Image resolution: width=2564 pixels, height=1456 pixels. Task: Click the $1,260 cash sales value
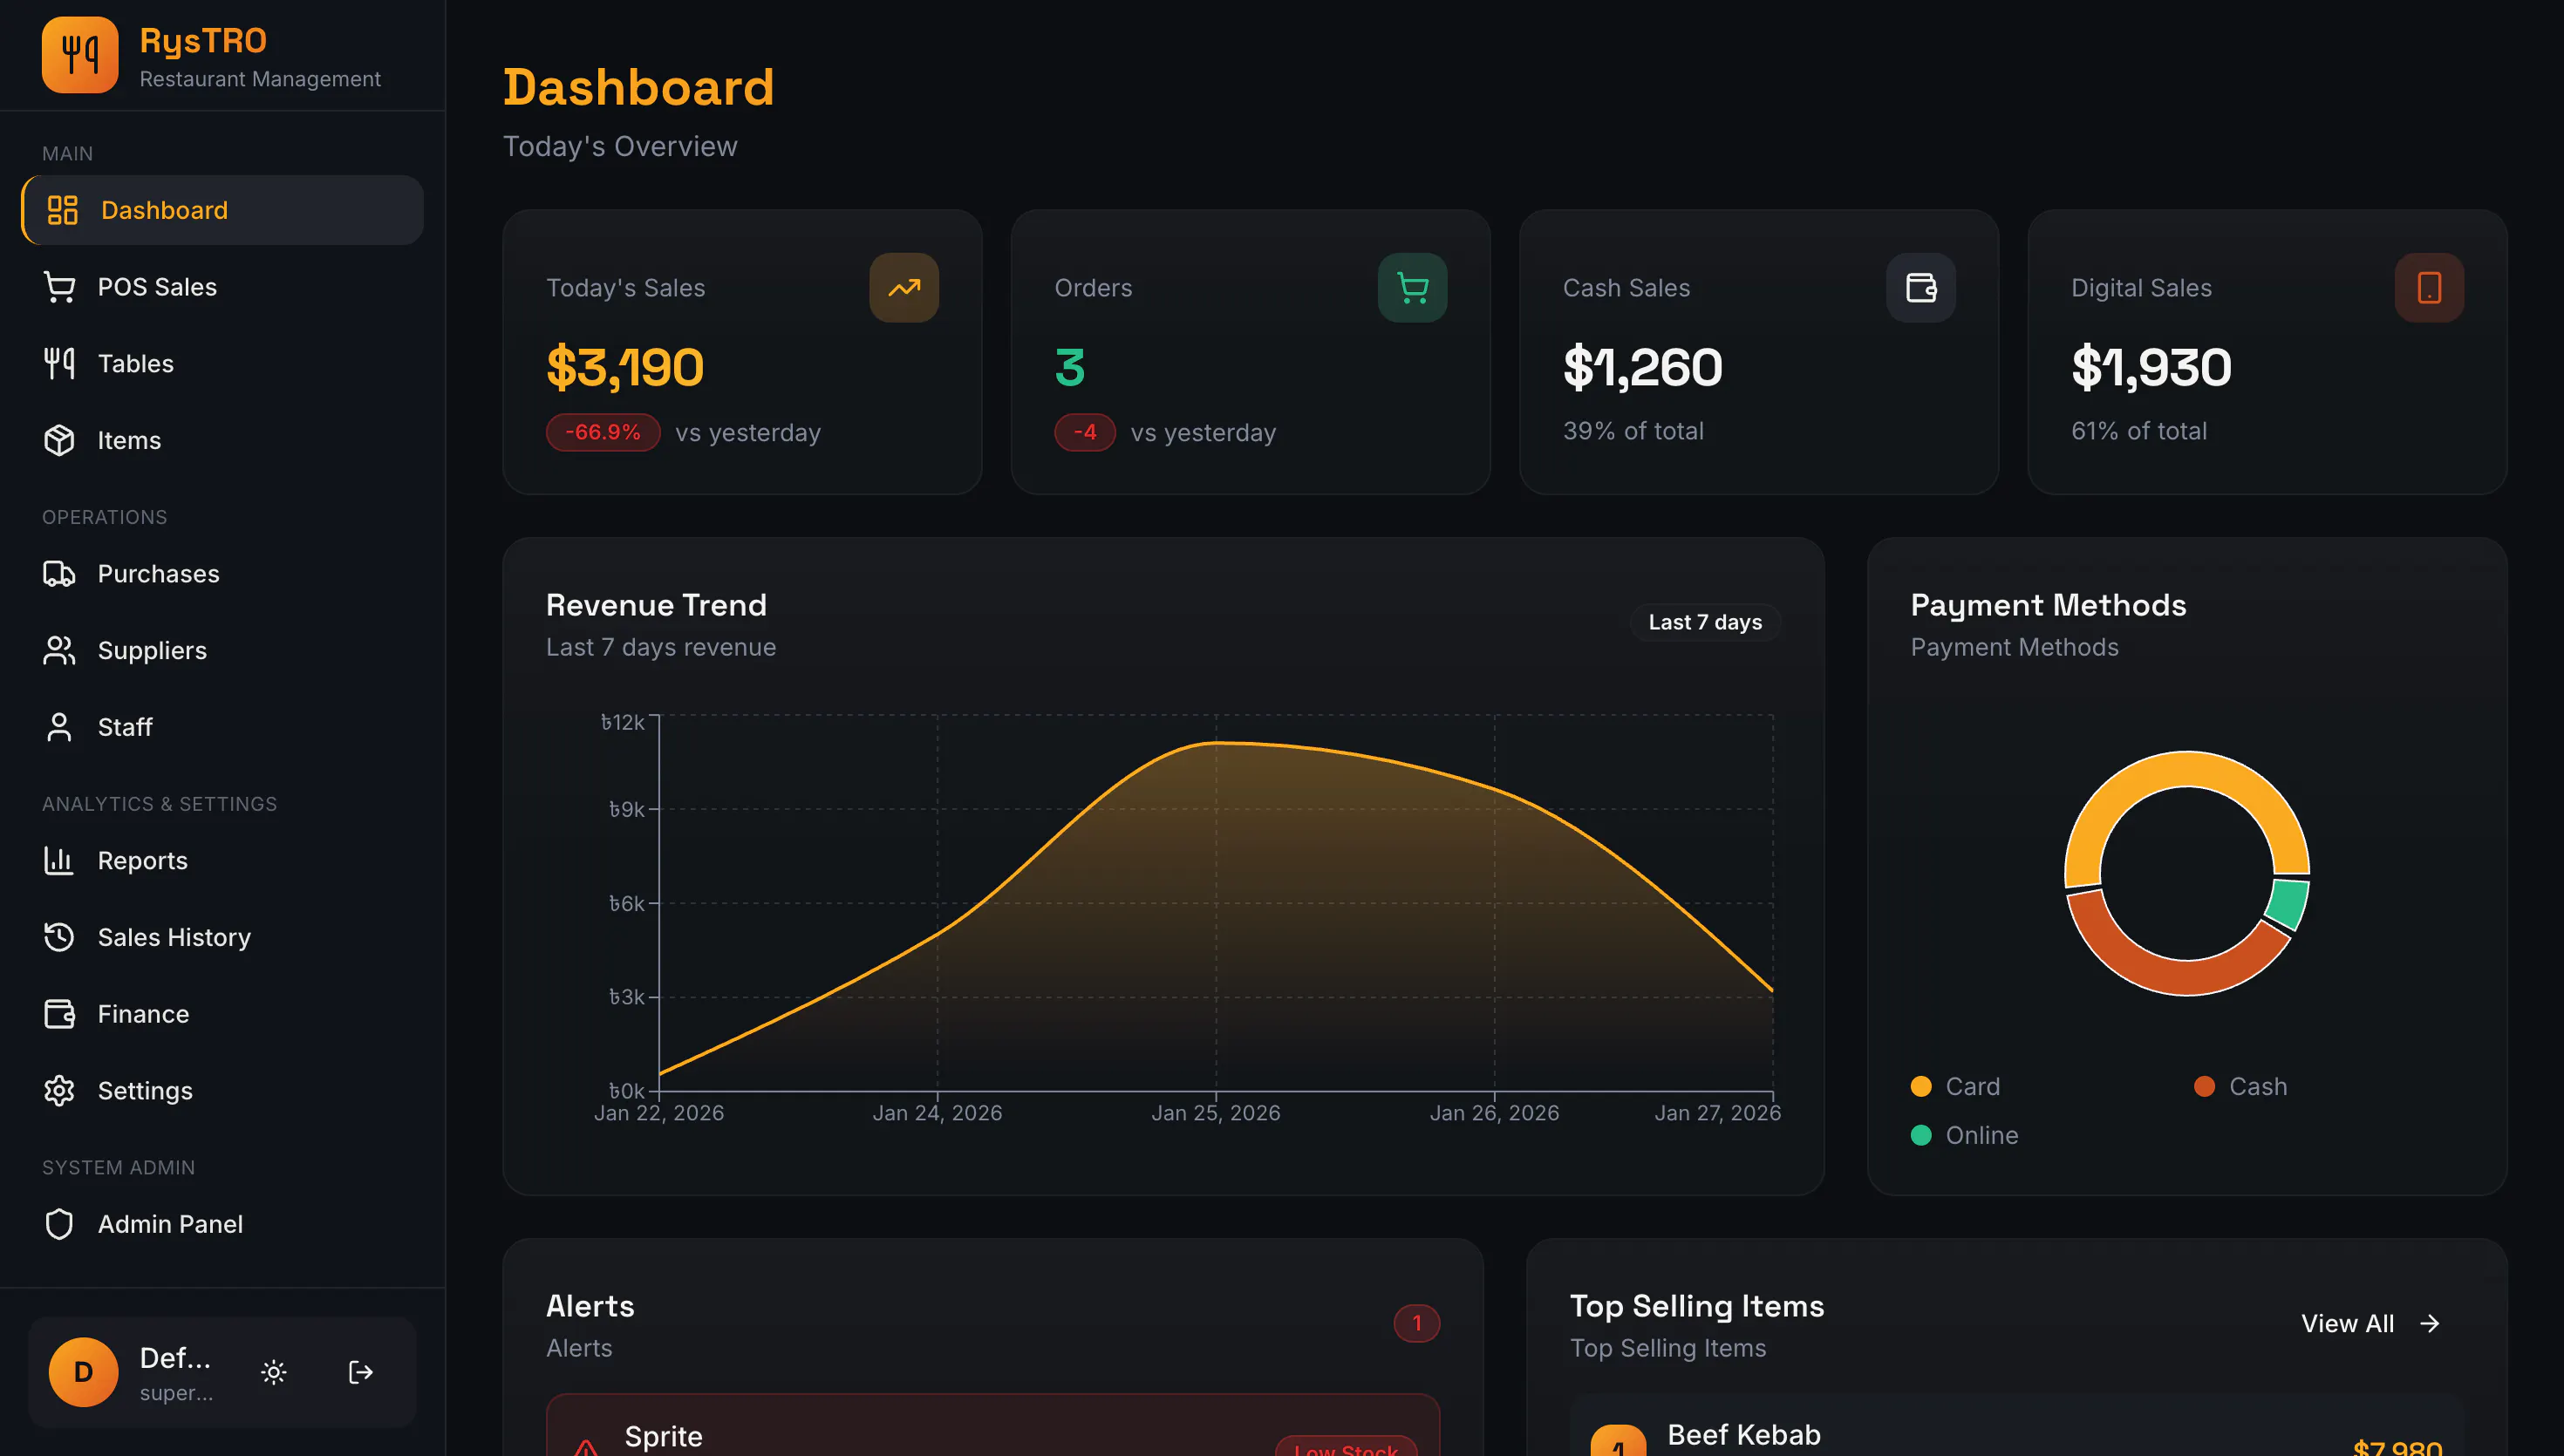tap(1642, 367)
